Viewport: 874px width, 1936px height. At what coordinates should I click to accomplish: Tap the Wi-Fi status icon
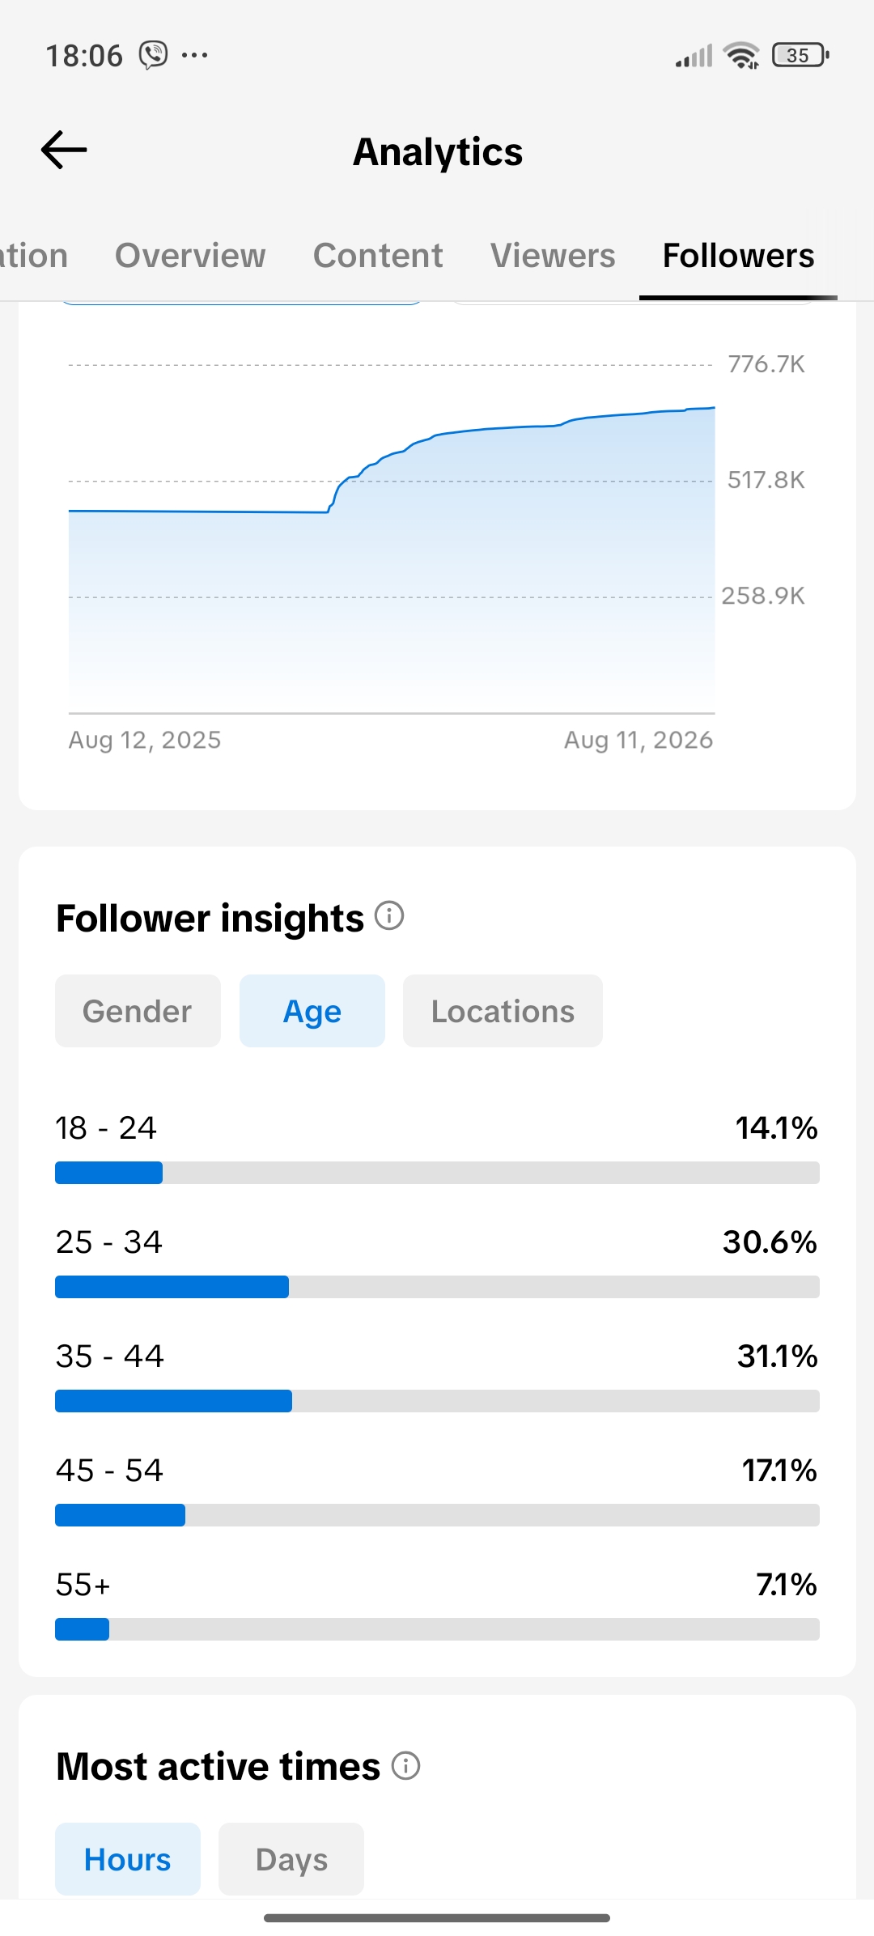coord(742,55)
